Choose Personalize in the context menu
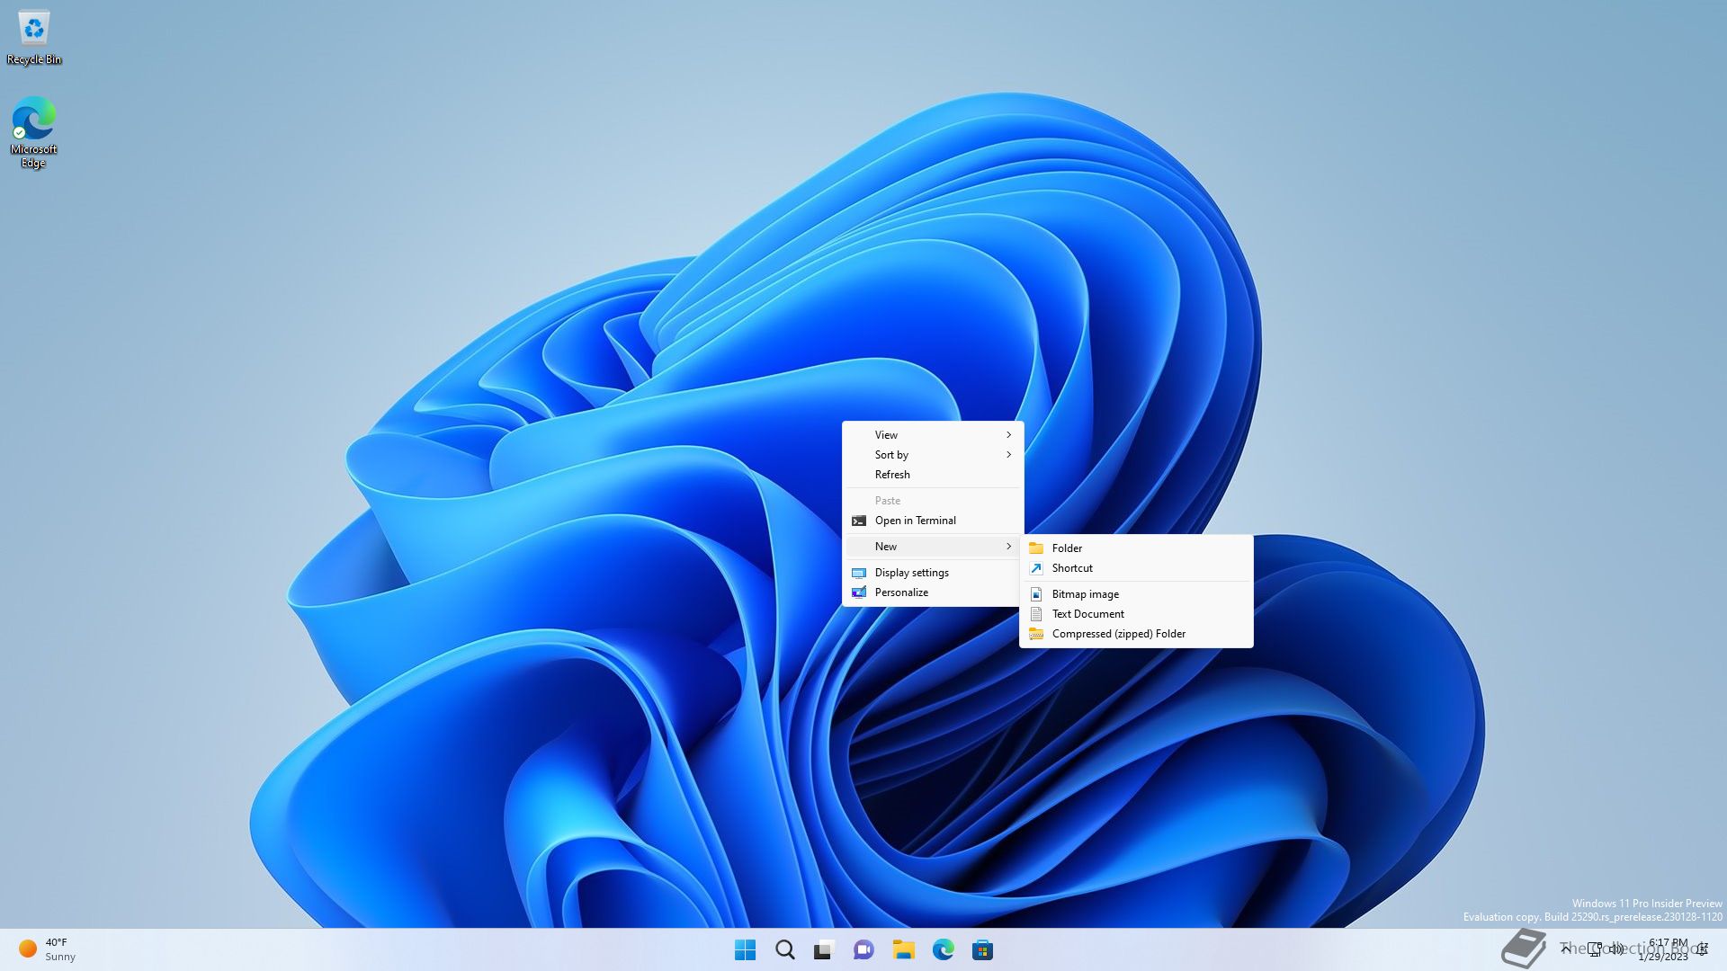 click(x=933, y=592)
